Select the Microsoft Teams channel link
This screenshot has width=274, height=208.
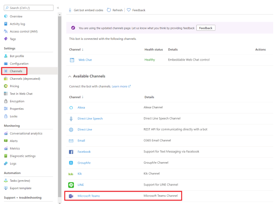tap(89, 196)
